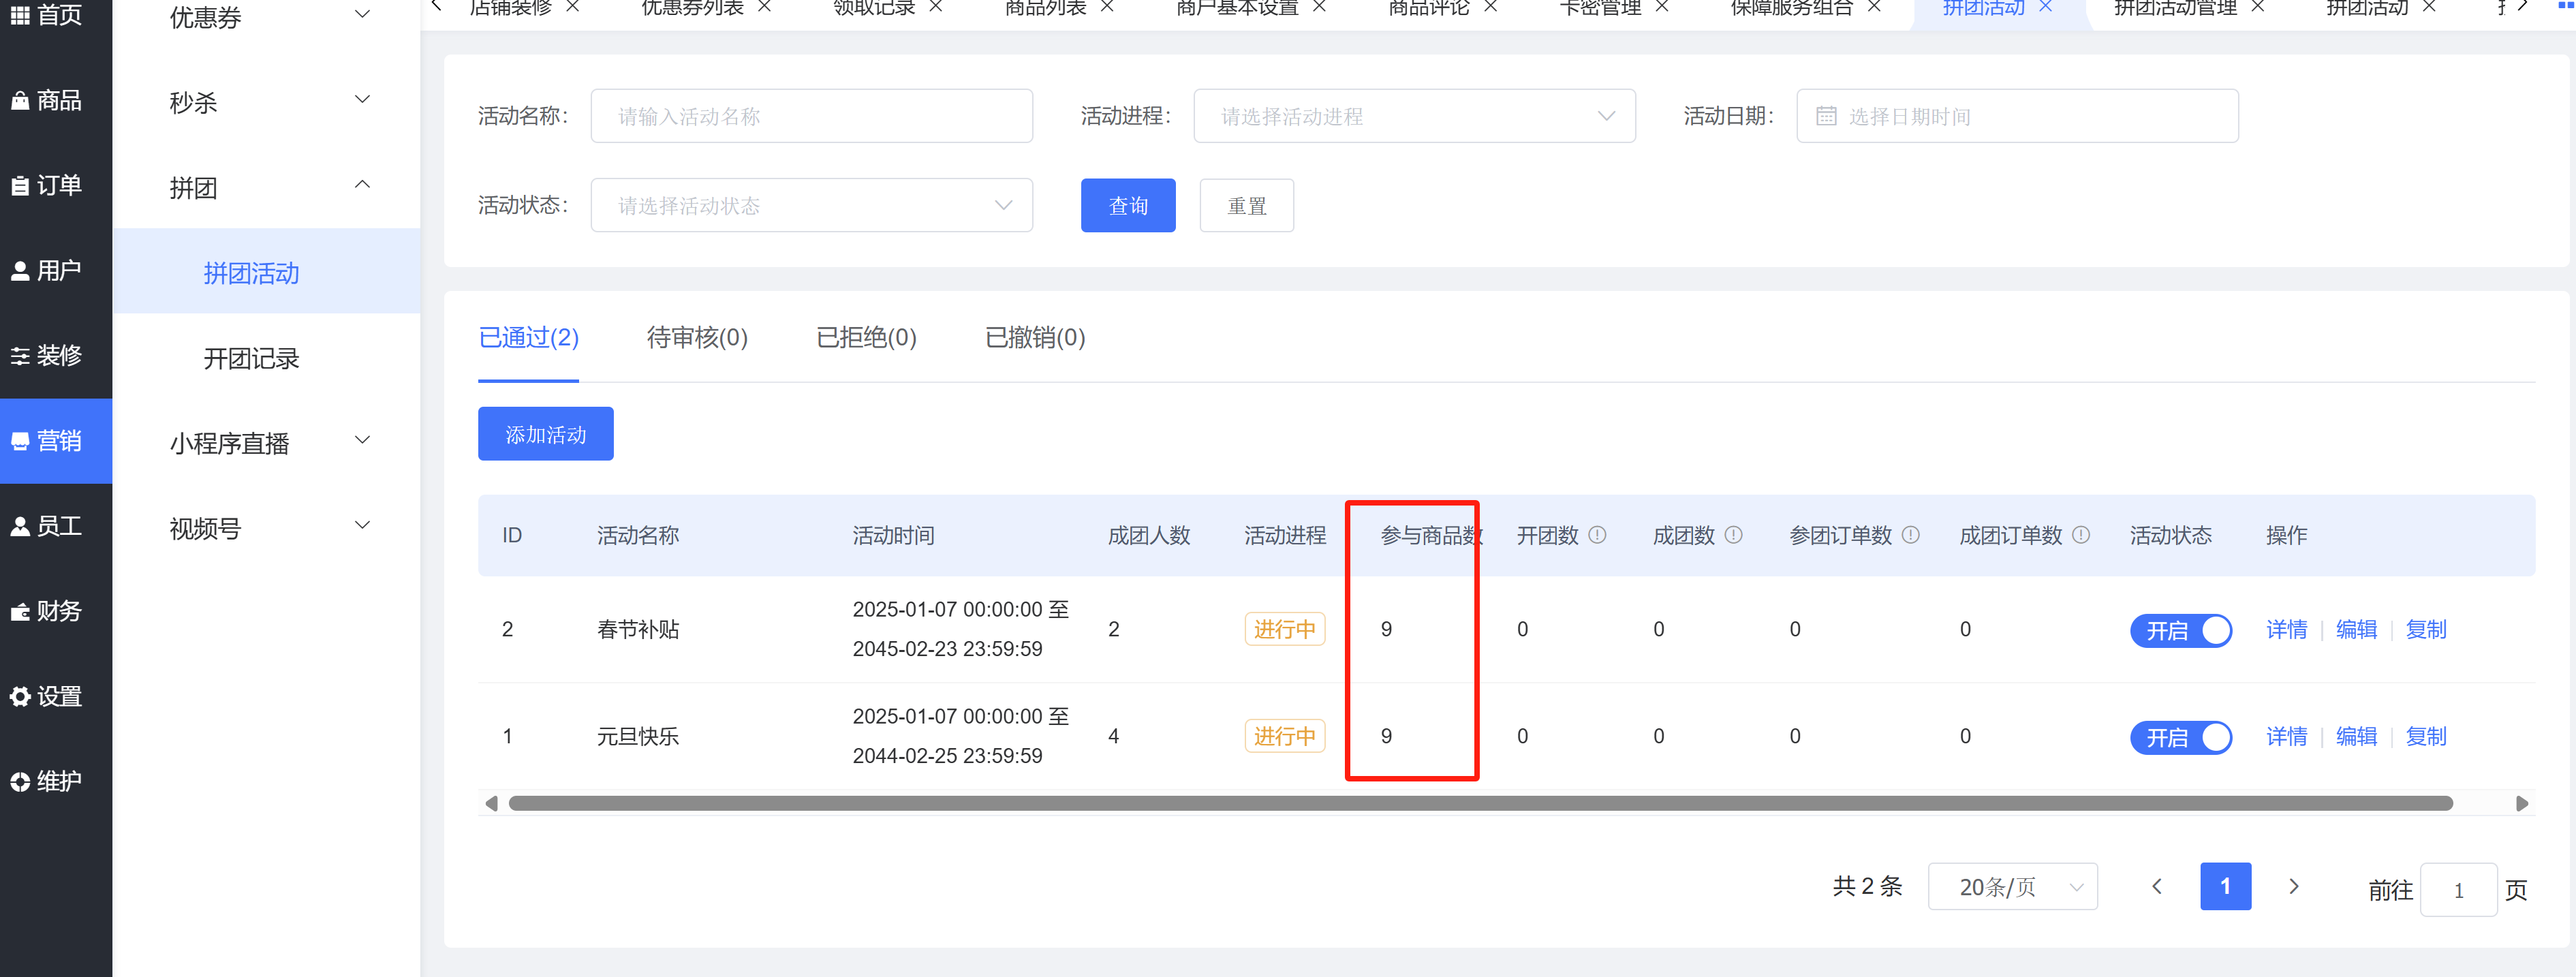Close the 店铺装修 tab
Image resolution: width=2576 pixels, height=977 pixels.
573,6
